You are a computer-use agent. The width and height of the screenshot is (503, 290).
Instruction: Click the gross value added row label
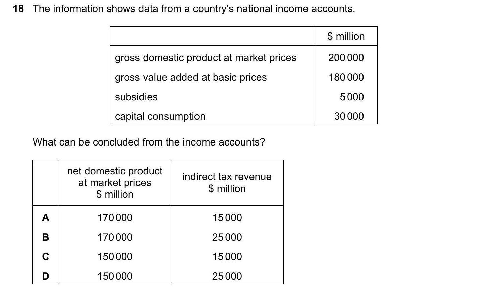coord(191,77)
